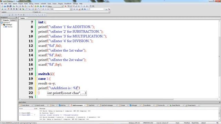Collapse the switch block fold marker

pyautogui.click(x=37, y=74)
